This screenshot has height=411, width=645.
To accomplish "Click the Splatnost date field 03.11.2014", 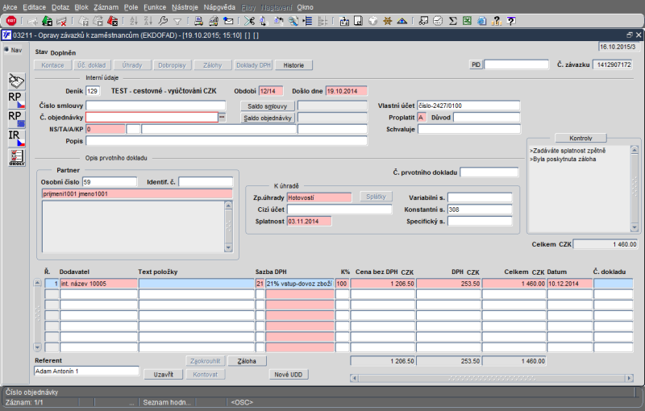I will [x=310, y=221].
